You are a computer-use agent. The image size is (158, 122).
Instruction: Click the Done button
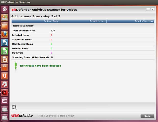(x=147, y=116)
